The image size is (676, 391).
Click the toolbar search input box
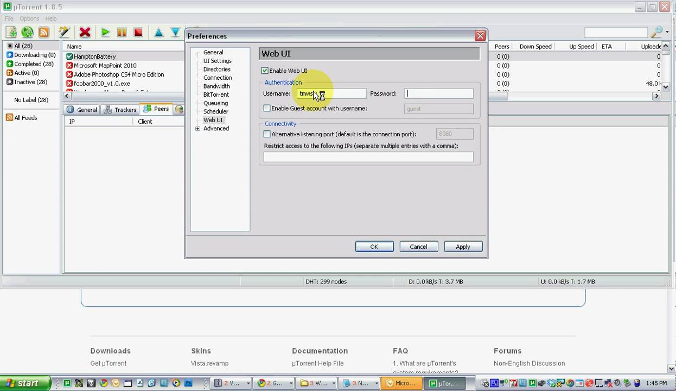[616, 33]
